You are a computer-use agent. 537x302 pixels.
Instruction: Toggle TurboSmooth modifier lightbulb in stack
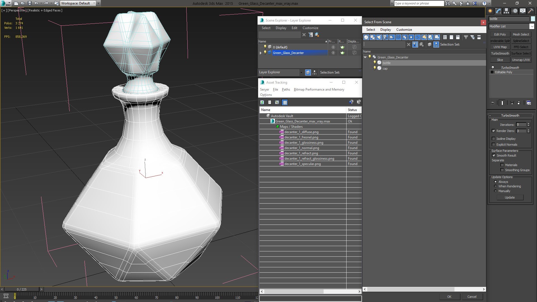click(493, 67)
